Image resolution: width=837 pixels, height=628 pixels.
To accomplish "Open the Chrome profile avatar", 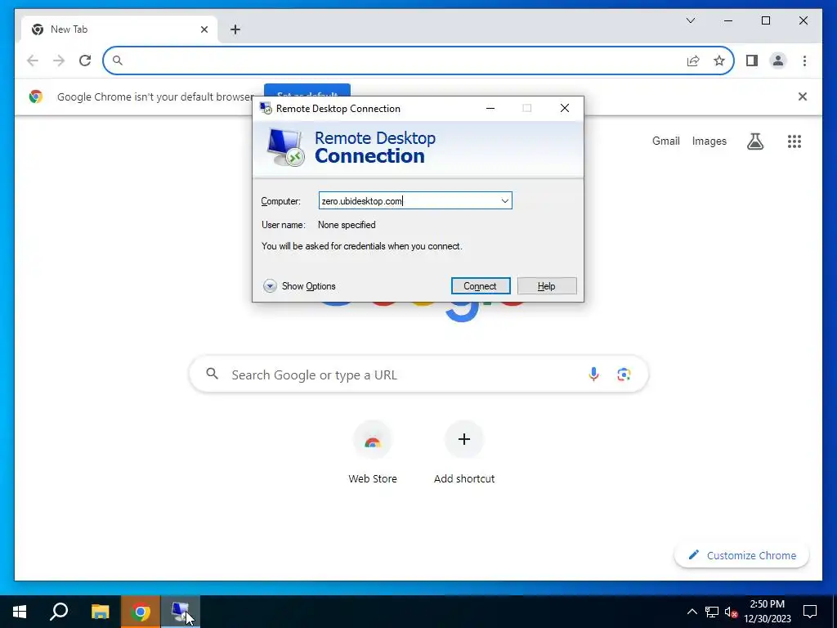I will pos(778,61).
